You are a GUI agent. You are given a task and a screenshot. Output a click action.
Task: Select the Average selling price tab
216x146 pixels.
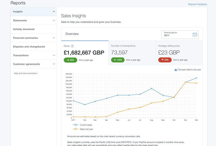pyautogui.click(x=179, y=53)
